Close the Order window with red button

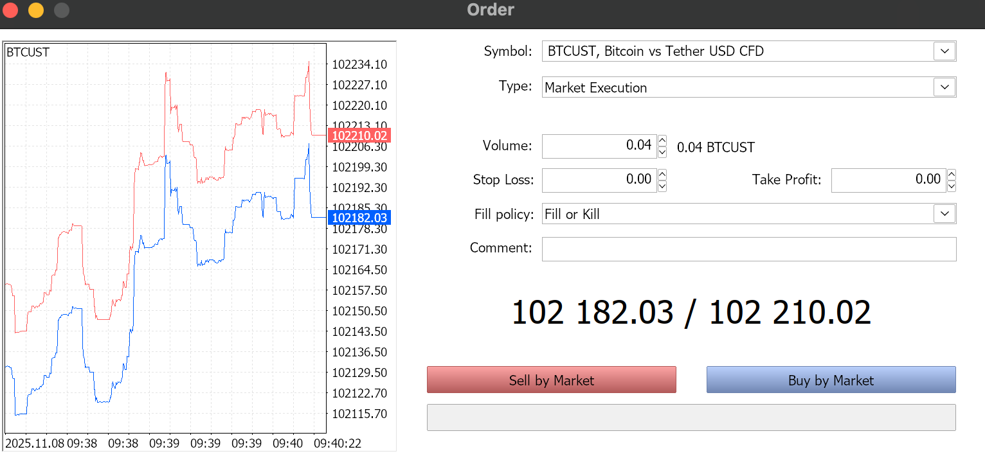click(11, 10)
